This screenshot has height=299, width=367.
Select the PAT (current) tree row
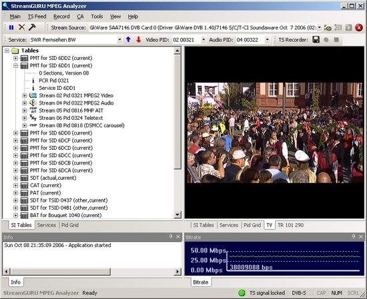[x=45, y=193]
